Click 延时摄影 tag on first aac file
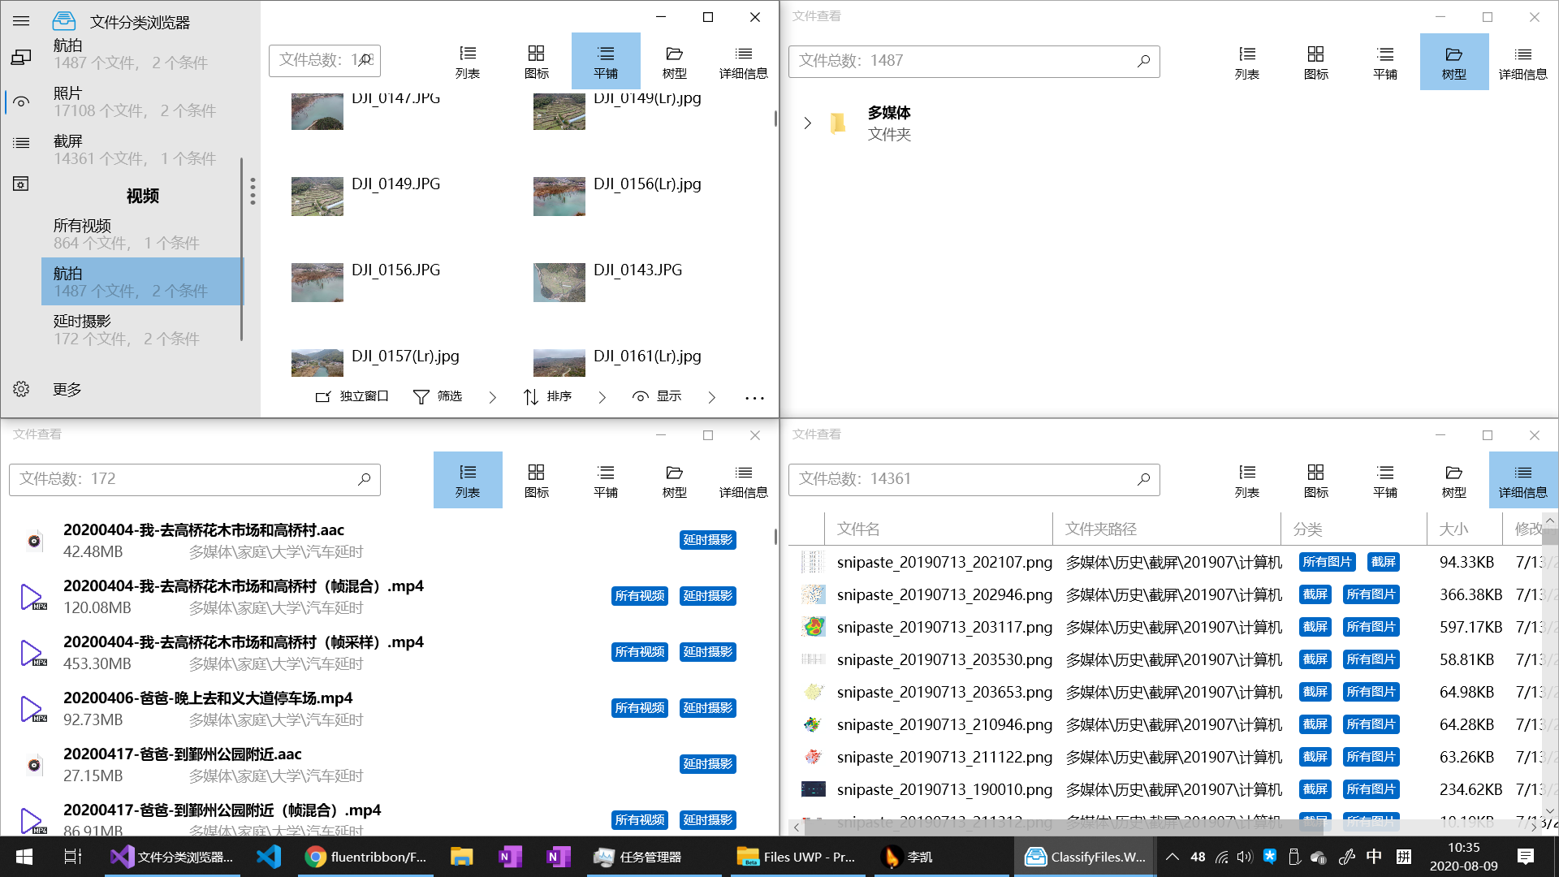The image size is (1559, 877). 707,540
